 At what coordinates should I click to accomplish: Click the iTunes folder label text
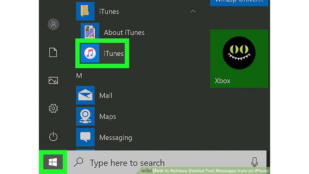[x=109, y=12]
